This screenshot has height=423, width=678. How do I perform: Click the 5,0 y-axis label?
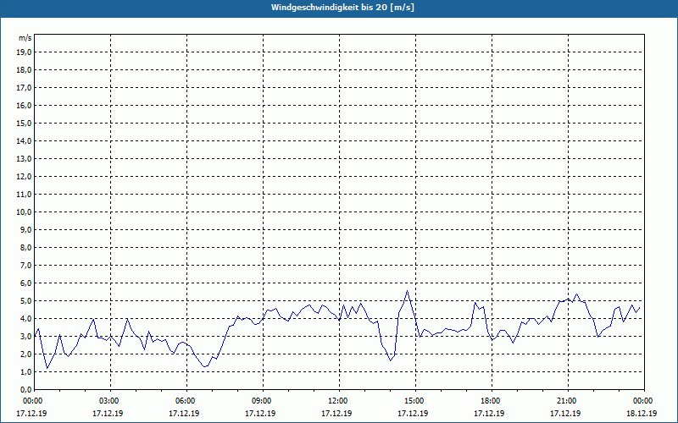pyautogui.click(x=26, y=301)
